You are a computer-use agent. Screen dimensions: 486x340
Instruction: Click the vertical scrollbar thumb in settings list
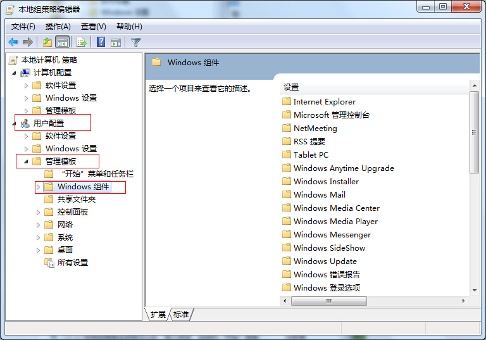point(474,132)
